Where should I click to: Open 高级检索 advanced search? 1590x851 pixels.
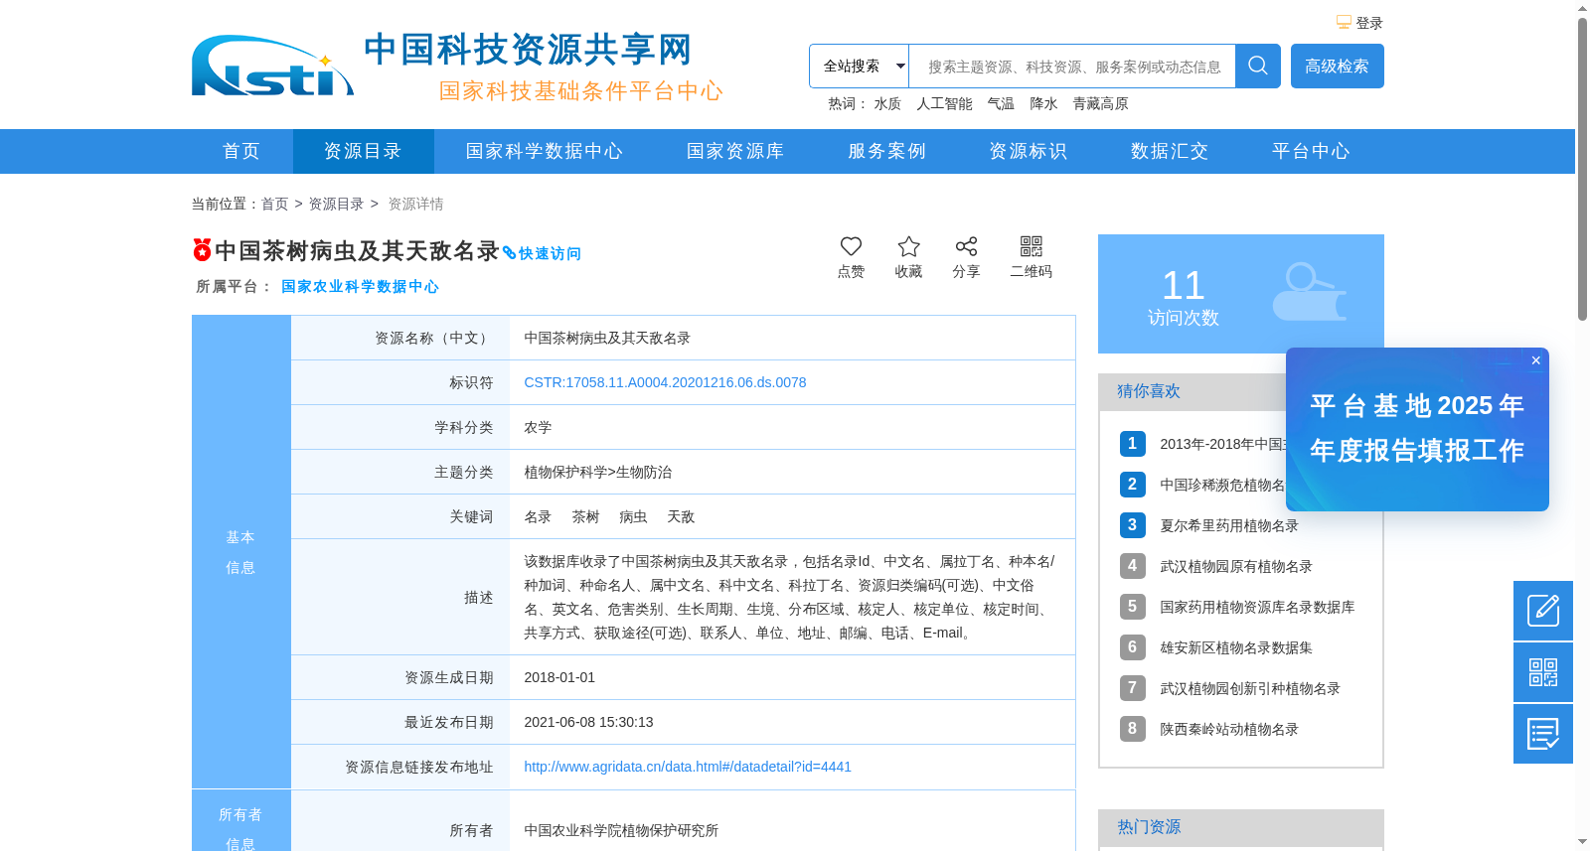point(1337,66)
